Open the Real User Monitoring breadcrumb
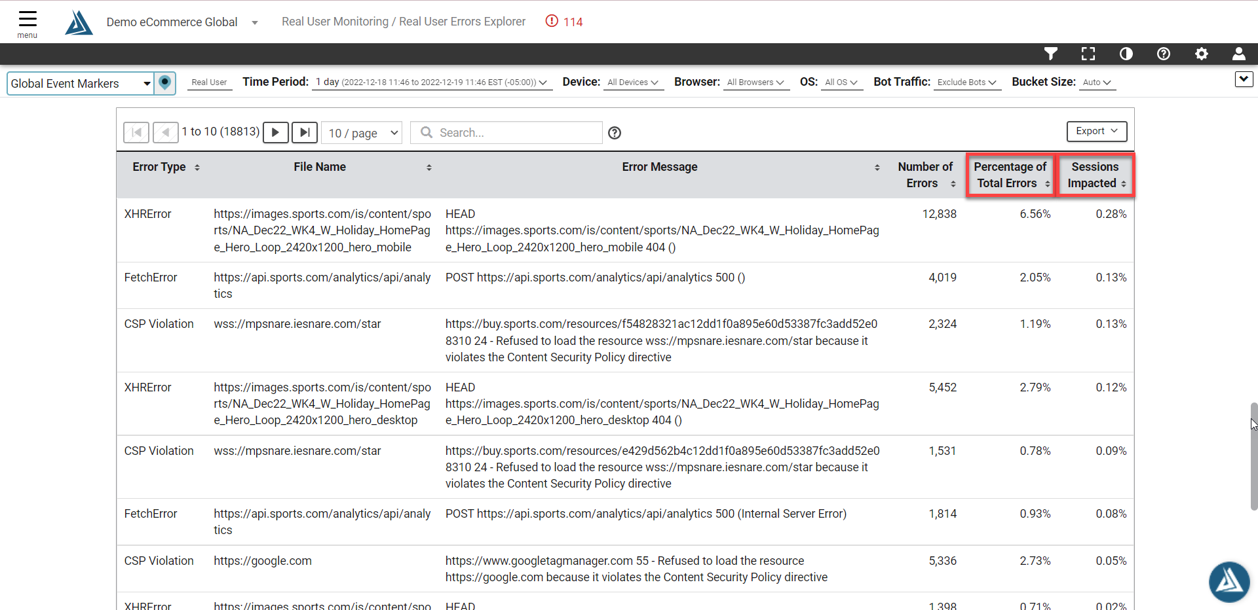Image resolution: width=1258 pixels, height=610 pixels. pos(335,22)
